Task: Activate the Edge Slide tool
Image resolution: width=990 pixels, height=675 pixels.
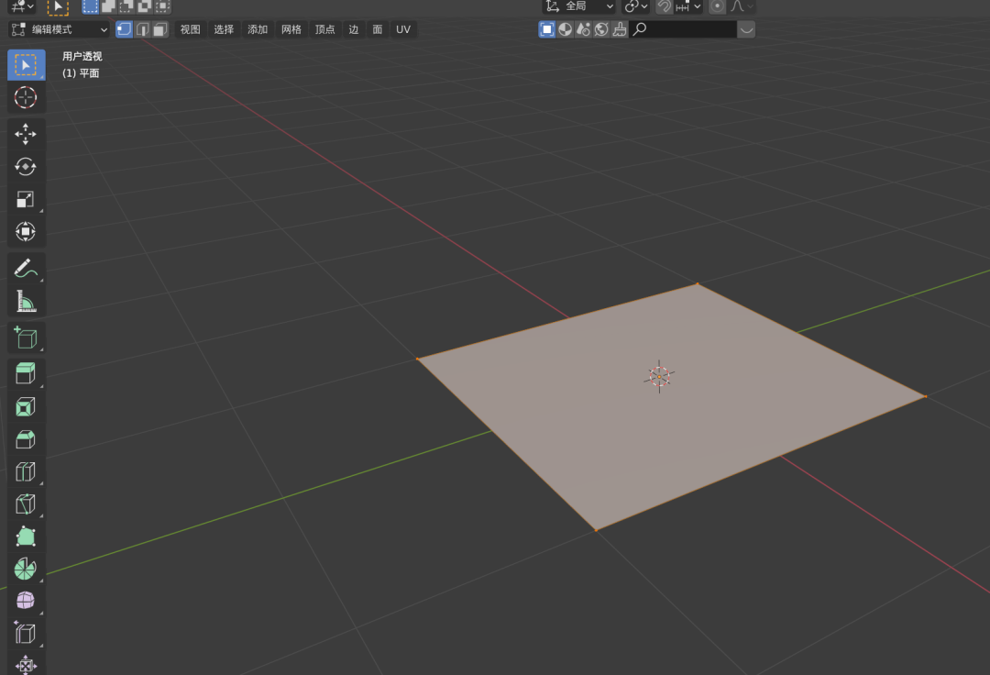Action: pos(26,634)
